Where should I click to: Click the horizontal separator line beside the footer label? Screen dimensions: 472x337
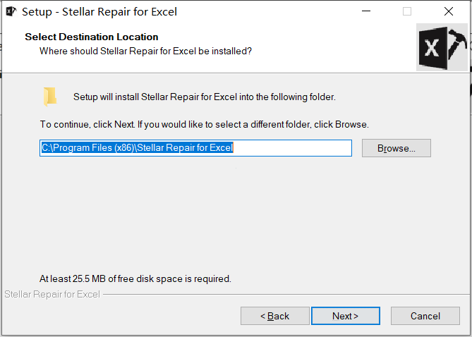(286, 294)
